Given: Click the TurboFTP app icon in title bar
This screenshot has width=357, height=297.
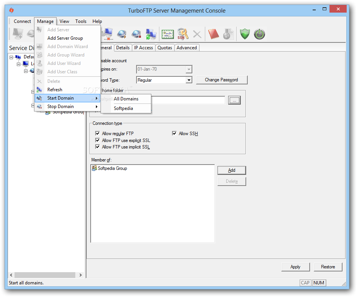Looking at the screenshot, I should click(11, 10).
